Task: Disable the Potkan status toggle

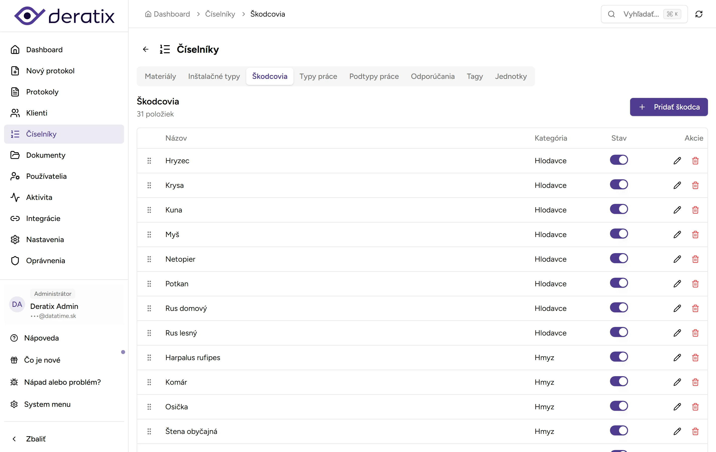Action: tap(619, 282)
